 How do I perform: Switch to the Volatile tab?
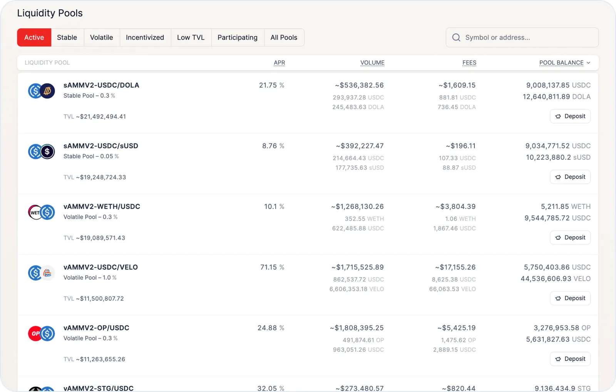102,37
